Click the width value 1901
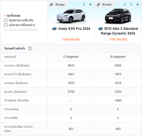 [71, 74]
